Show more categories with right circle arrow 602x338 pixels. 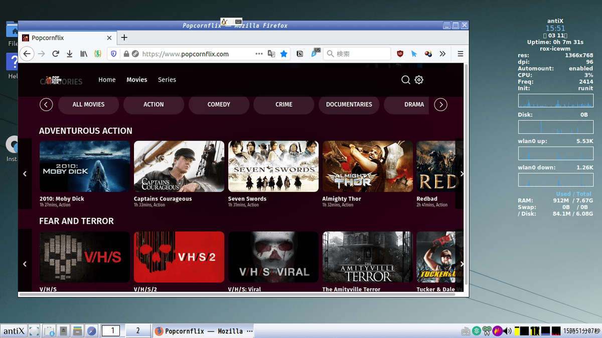[x=440, y=105]
